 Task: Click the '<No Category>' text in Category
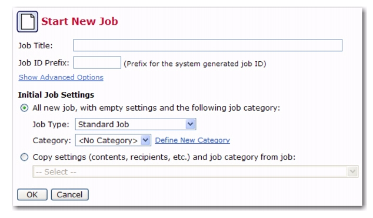pyautogui.click(x=108, y=140)
